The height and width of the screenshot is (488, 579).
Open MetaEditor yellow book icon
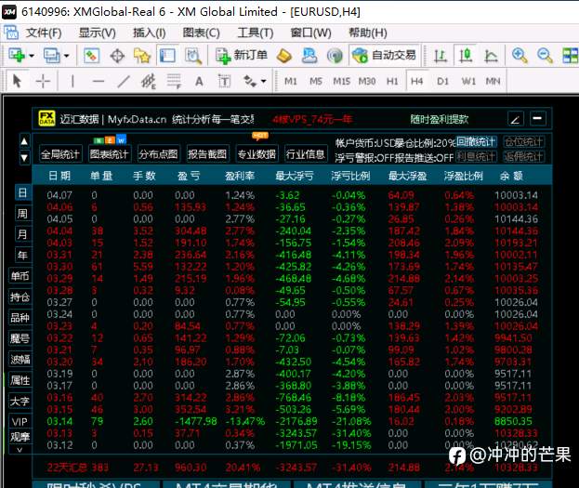pos(284,56)
